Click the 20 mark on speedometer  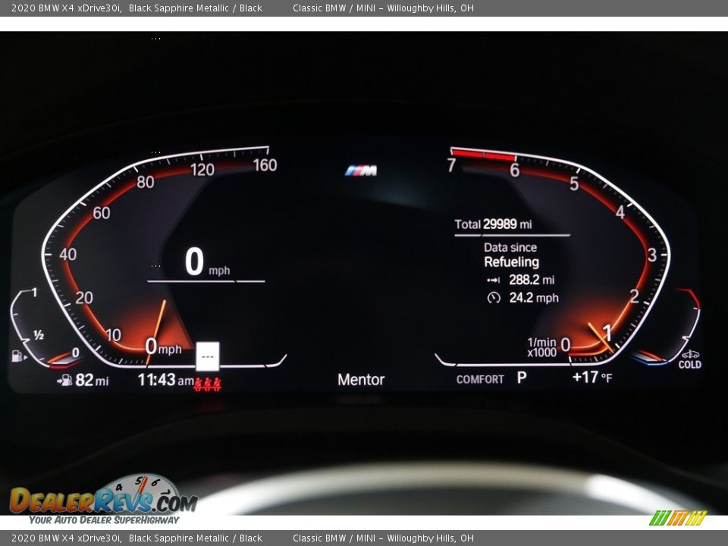pyautogui.click(x=84, y=297)
